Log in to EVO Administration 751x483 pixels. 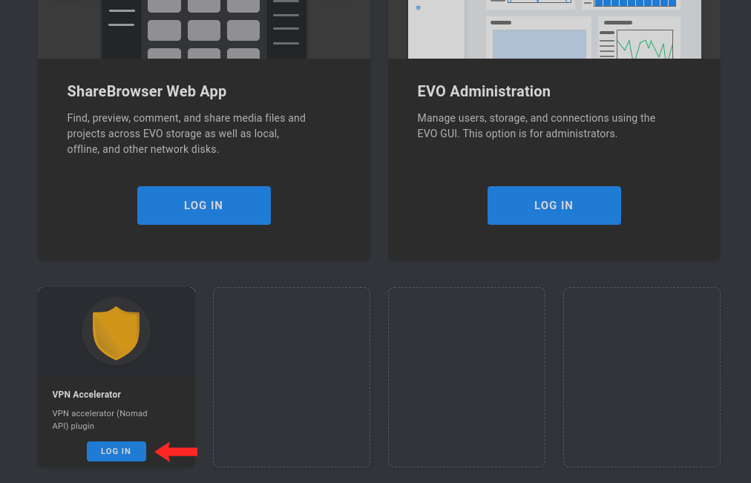pos(554,206)
